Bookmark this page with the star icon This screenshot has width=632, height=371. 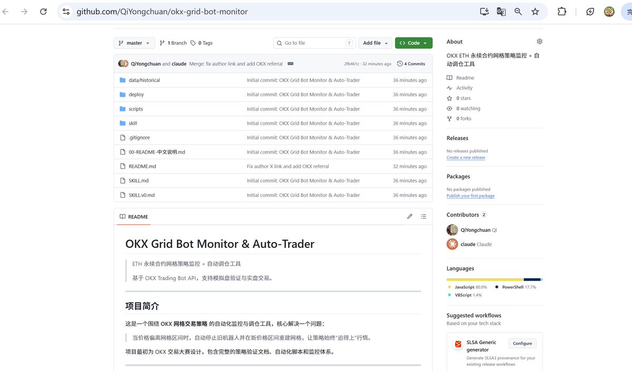point(535,12)
